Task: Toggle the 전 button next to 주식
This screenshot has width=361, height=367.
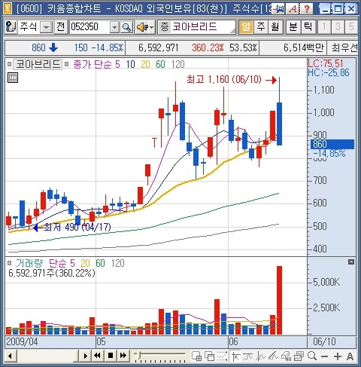Action: pyautogui.click(x=61, y=27)
